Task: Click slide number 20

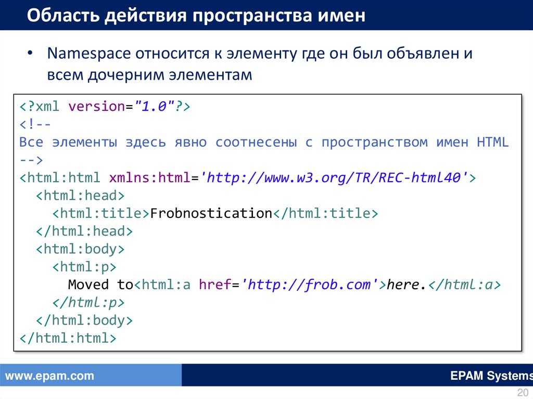Action: pos(523,393)
